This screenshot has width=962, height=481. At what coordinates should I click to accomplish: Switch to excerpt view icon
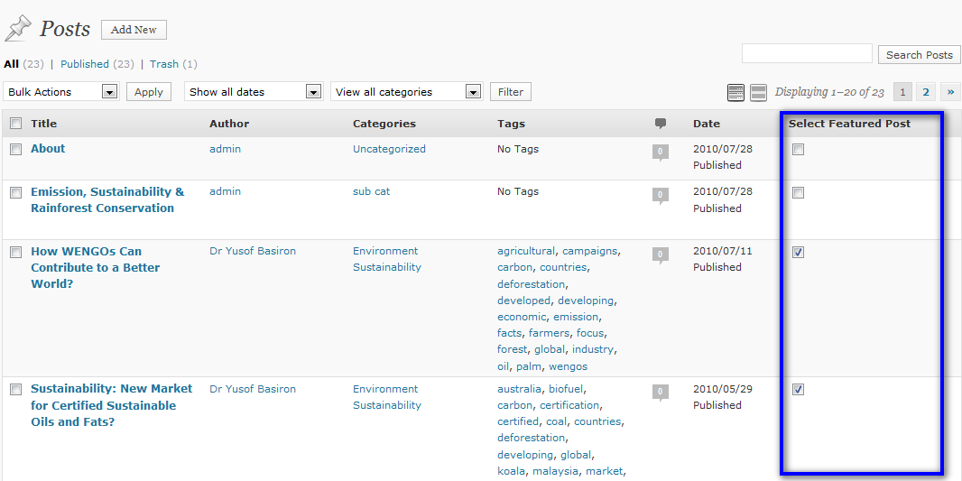click(x=759, y=92)
